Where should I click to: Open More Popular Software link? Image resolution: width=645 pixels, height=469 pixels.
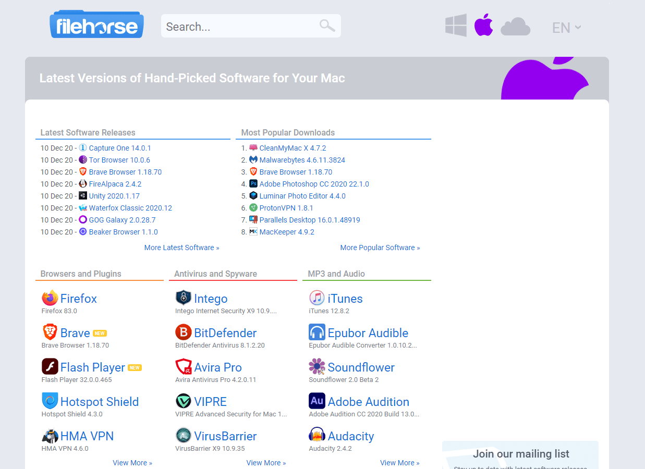380,248
